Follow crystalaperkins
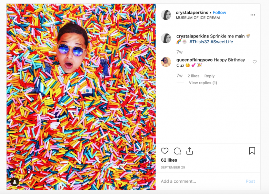Viewport: 269px width, 194px height. (x=219, y=13)
